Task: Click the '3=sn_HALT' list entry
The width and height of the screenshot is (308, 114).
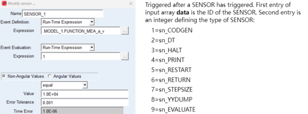Action: tap(167, 51)
